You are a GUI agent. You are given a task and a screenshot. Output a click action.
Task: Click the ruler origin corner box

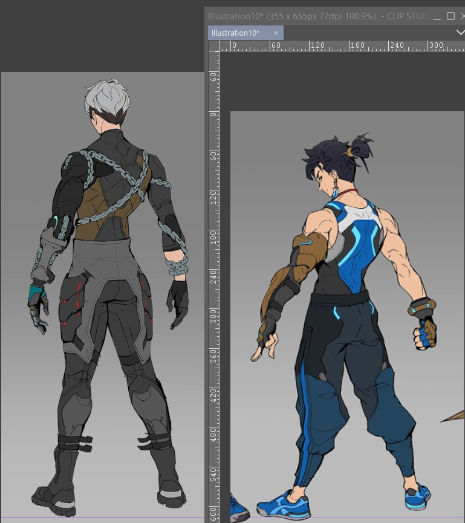[x=213, y=46]
